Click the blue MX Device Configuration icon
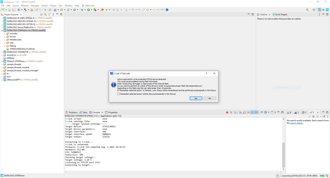330x178 pixels. pyautogui.click(x=327, y=10)
